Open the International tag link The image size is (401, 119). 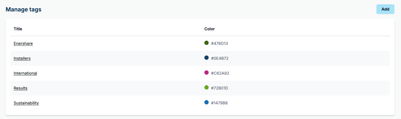pyautogui.click(x=25, y=73)
